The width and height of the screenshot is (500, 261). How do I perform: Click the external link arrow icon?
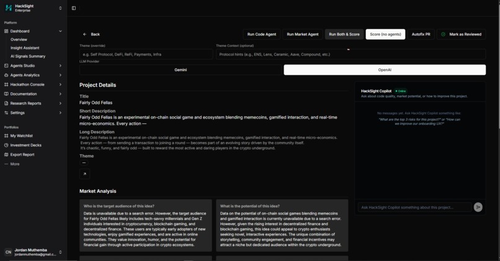tap(84, 174)
